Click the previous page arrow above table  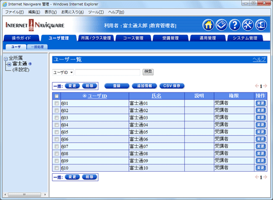pos(257,86)
